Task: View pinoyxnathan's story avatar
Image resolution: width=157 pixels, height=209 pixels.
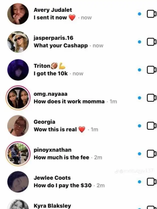Action: 18,154
